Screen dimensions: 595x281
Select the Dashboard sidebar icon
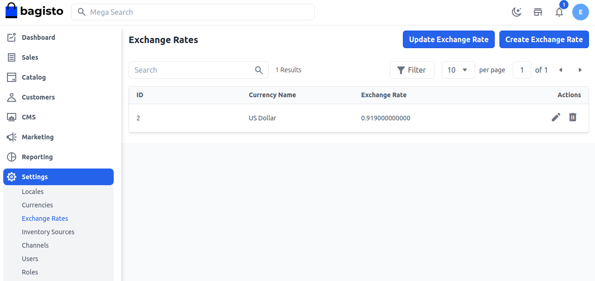(11, 37)
